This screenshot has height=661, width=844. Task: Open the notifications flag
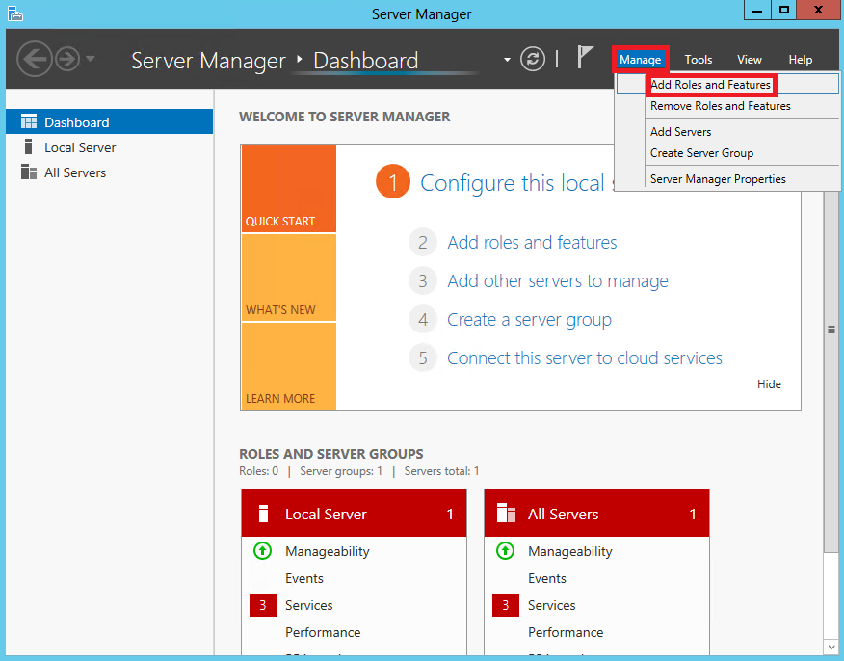pos(585,57)
